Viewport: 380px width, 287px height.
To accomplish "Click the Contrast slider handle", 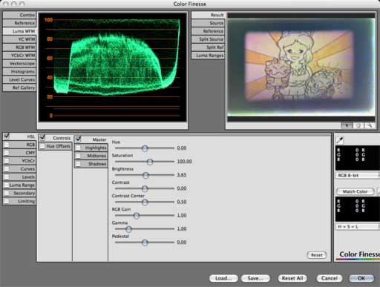I will (x=145, y=188).
